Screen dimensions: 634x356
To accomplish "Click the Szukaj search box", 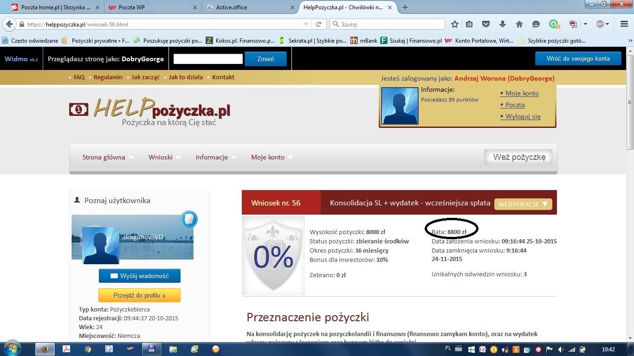I will [387, 24].
